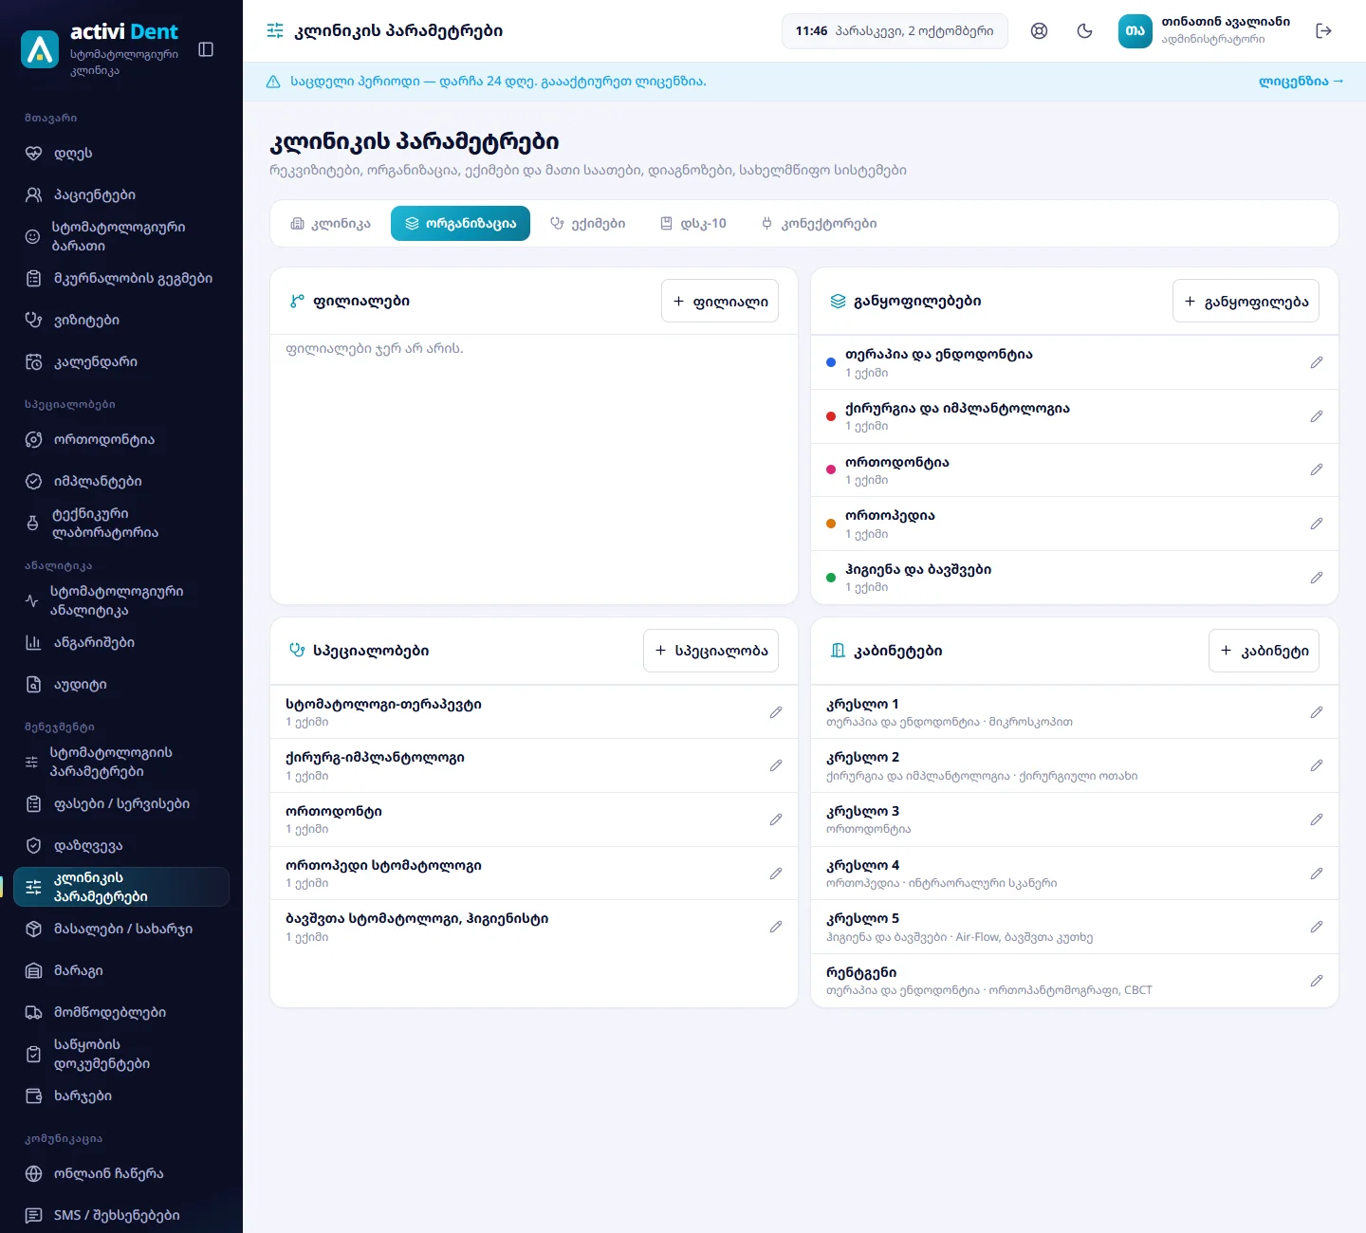1366x1233 pixels.
Task: Open ონლაინ ჩაწერა in the sidebar
Action: click(121, 1173)
